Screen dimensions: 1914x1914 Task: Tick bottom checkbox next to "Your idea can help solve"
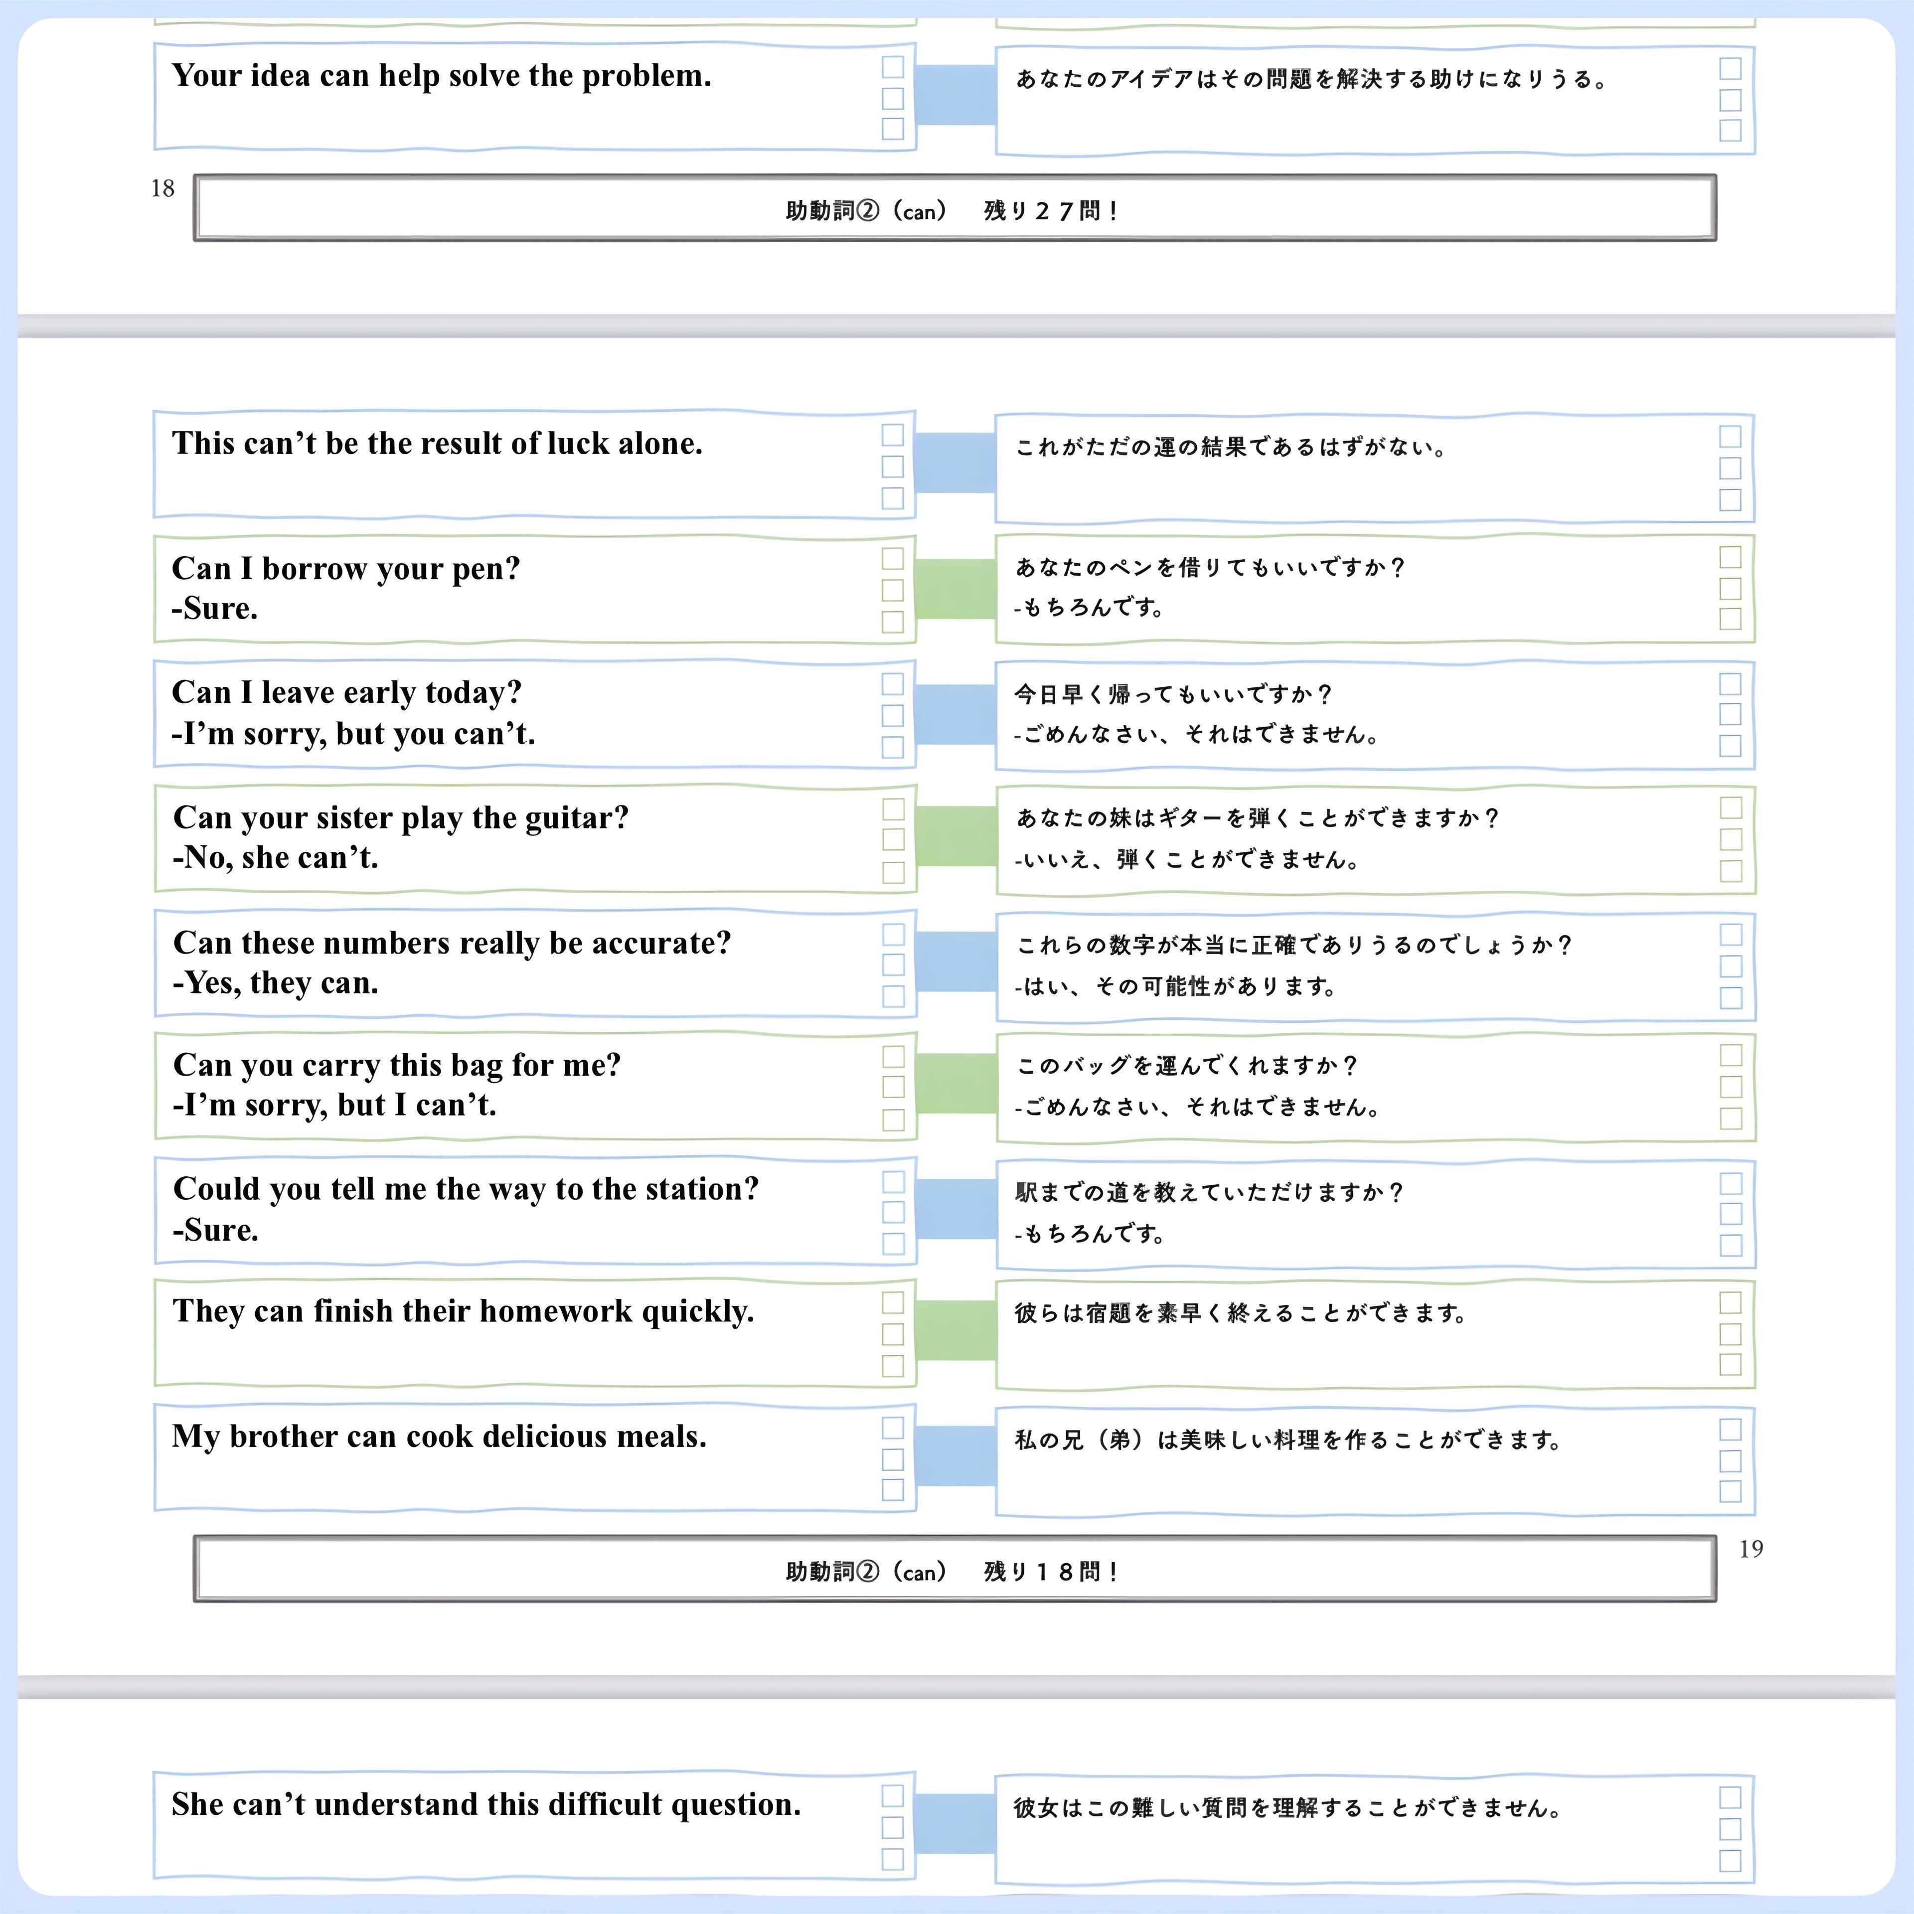click(x=893, y=129)
